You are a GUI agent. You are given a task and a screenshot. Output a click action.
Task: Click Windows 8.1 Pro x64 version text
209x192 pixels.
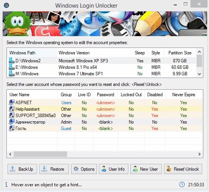tap(78, 67)
